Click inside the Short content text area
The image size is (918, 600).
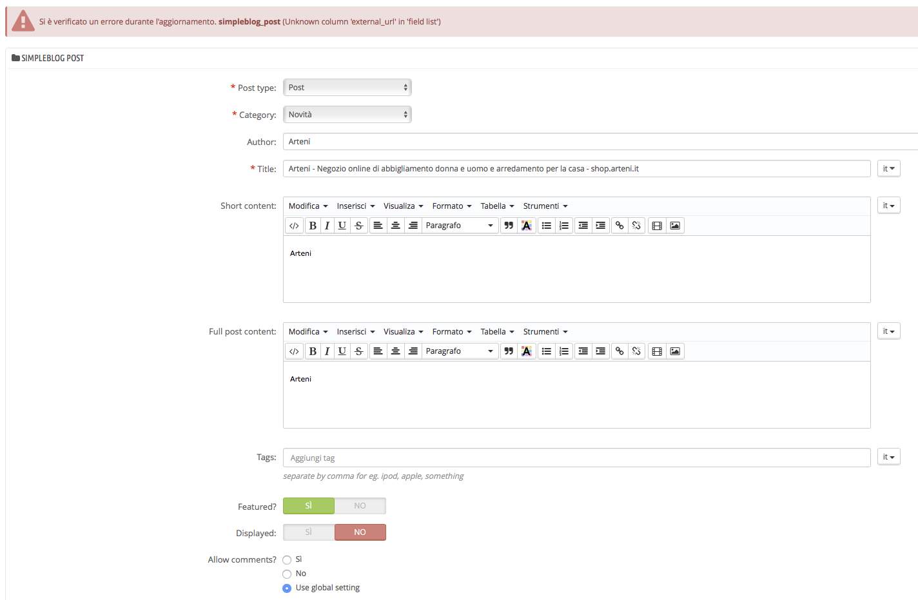click(x=577, y=269)
